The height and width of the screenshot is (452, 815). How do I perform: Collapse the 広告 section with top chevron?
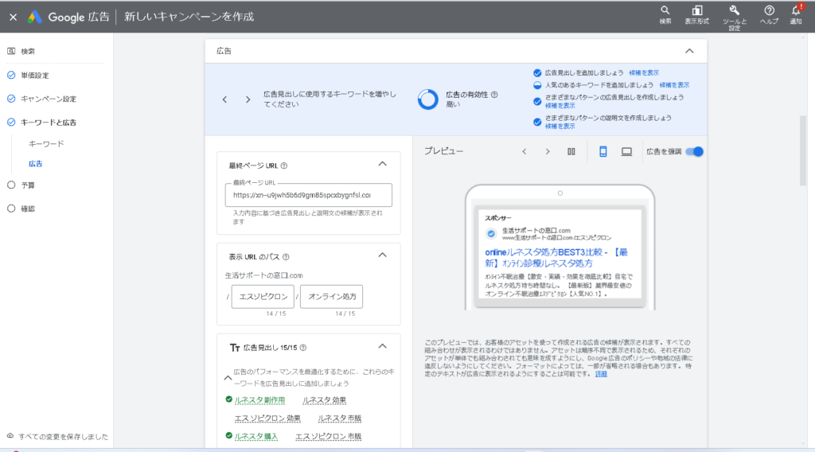(689, 51)
